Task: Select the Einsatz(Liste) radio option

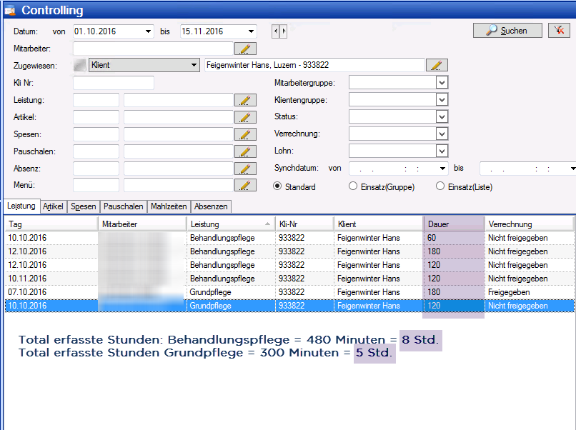Action: coord(440,186)
